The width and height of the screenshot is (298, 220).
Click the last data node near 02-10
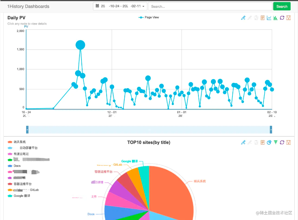tap(272, 89)
